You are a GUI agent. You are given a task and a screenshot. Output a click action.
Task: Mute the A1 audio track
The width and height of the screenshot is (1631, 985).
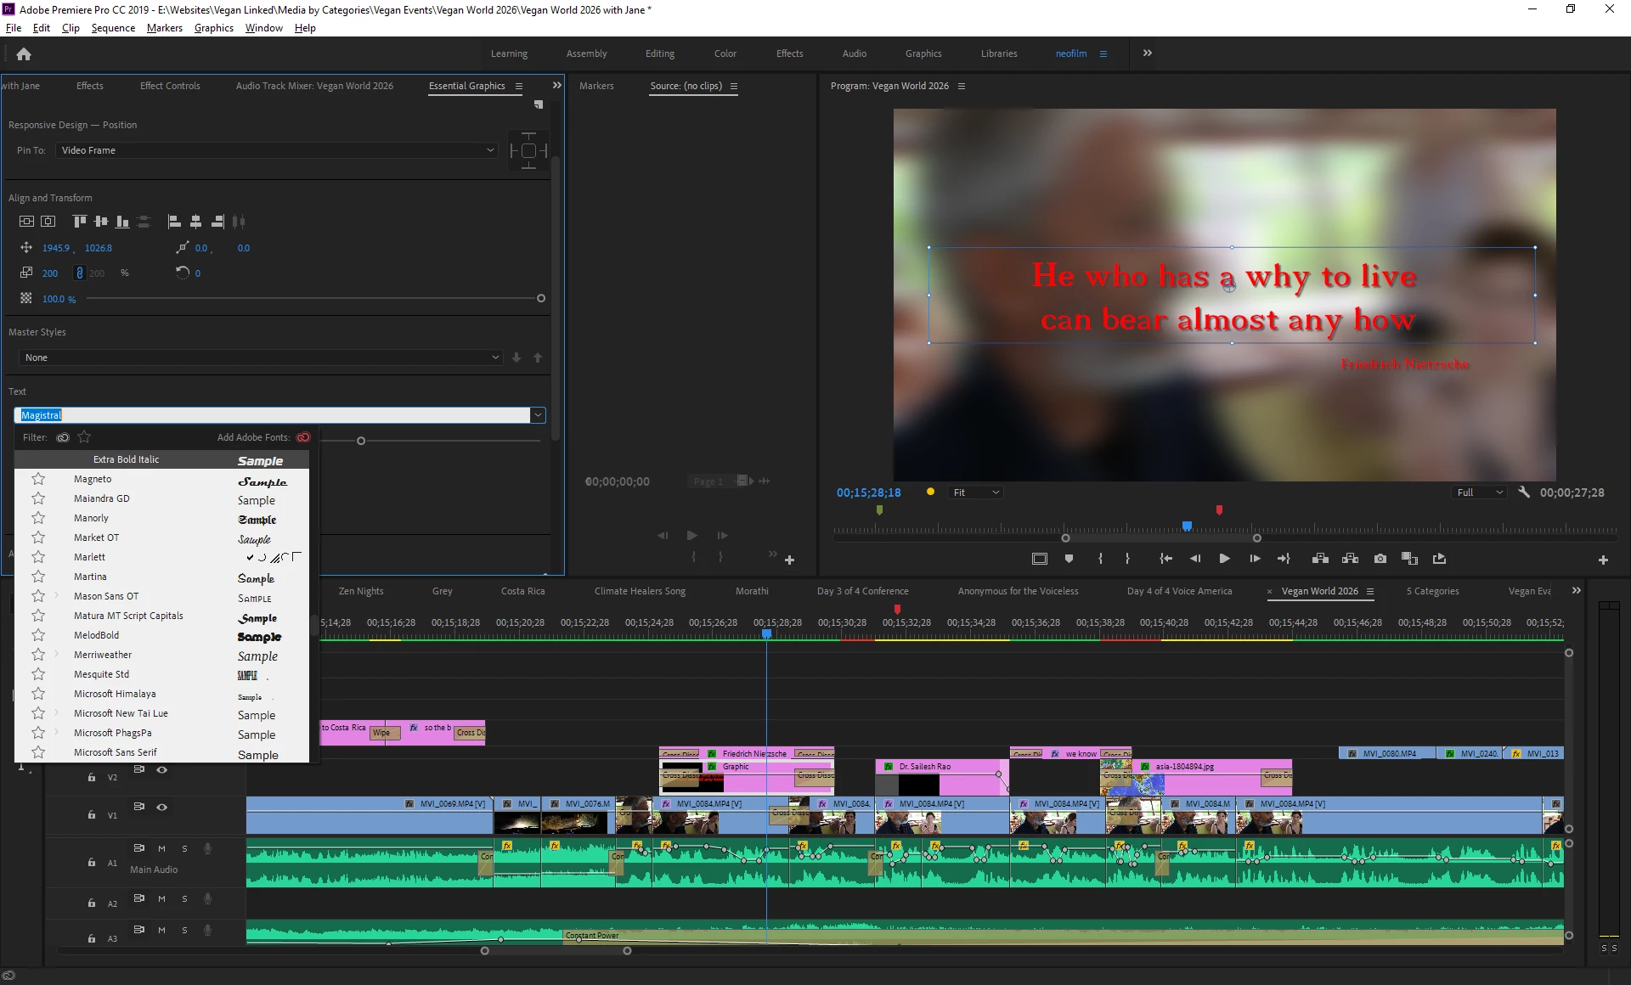click(161, 848)
